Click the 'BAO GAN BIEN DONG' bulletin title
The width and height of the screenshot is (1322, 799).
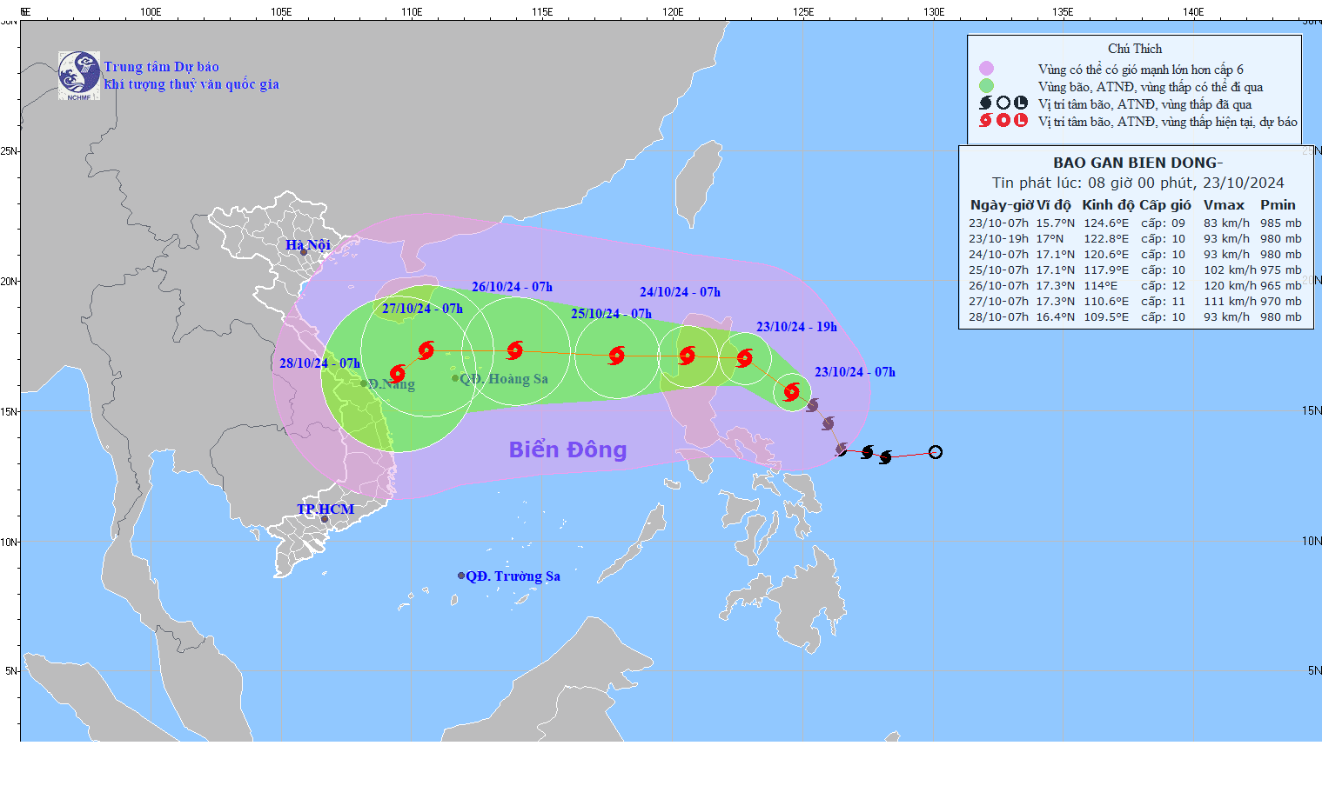[x=1137, y=163]
